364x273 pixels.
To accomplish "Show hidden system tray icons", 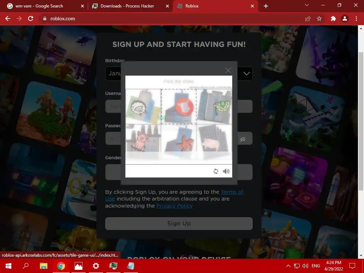I will click(x=288, y=266).
